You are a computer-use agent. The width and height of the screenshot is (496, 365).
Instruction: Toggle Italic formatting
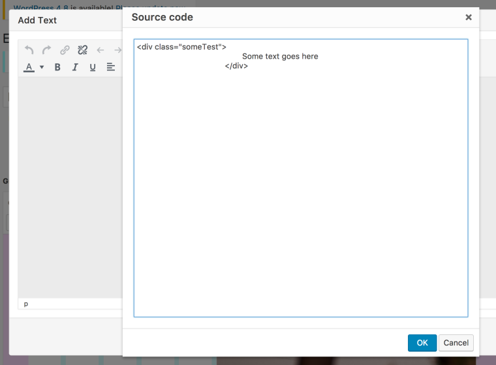click(75, 67)
